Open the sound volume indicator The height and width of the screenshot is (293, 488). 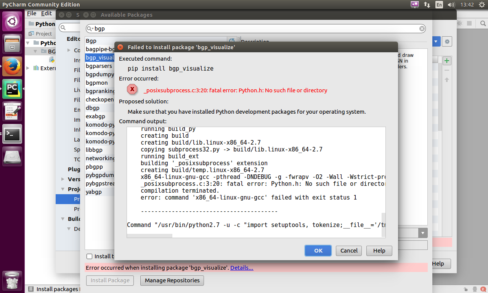pos(451,5)
